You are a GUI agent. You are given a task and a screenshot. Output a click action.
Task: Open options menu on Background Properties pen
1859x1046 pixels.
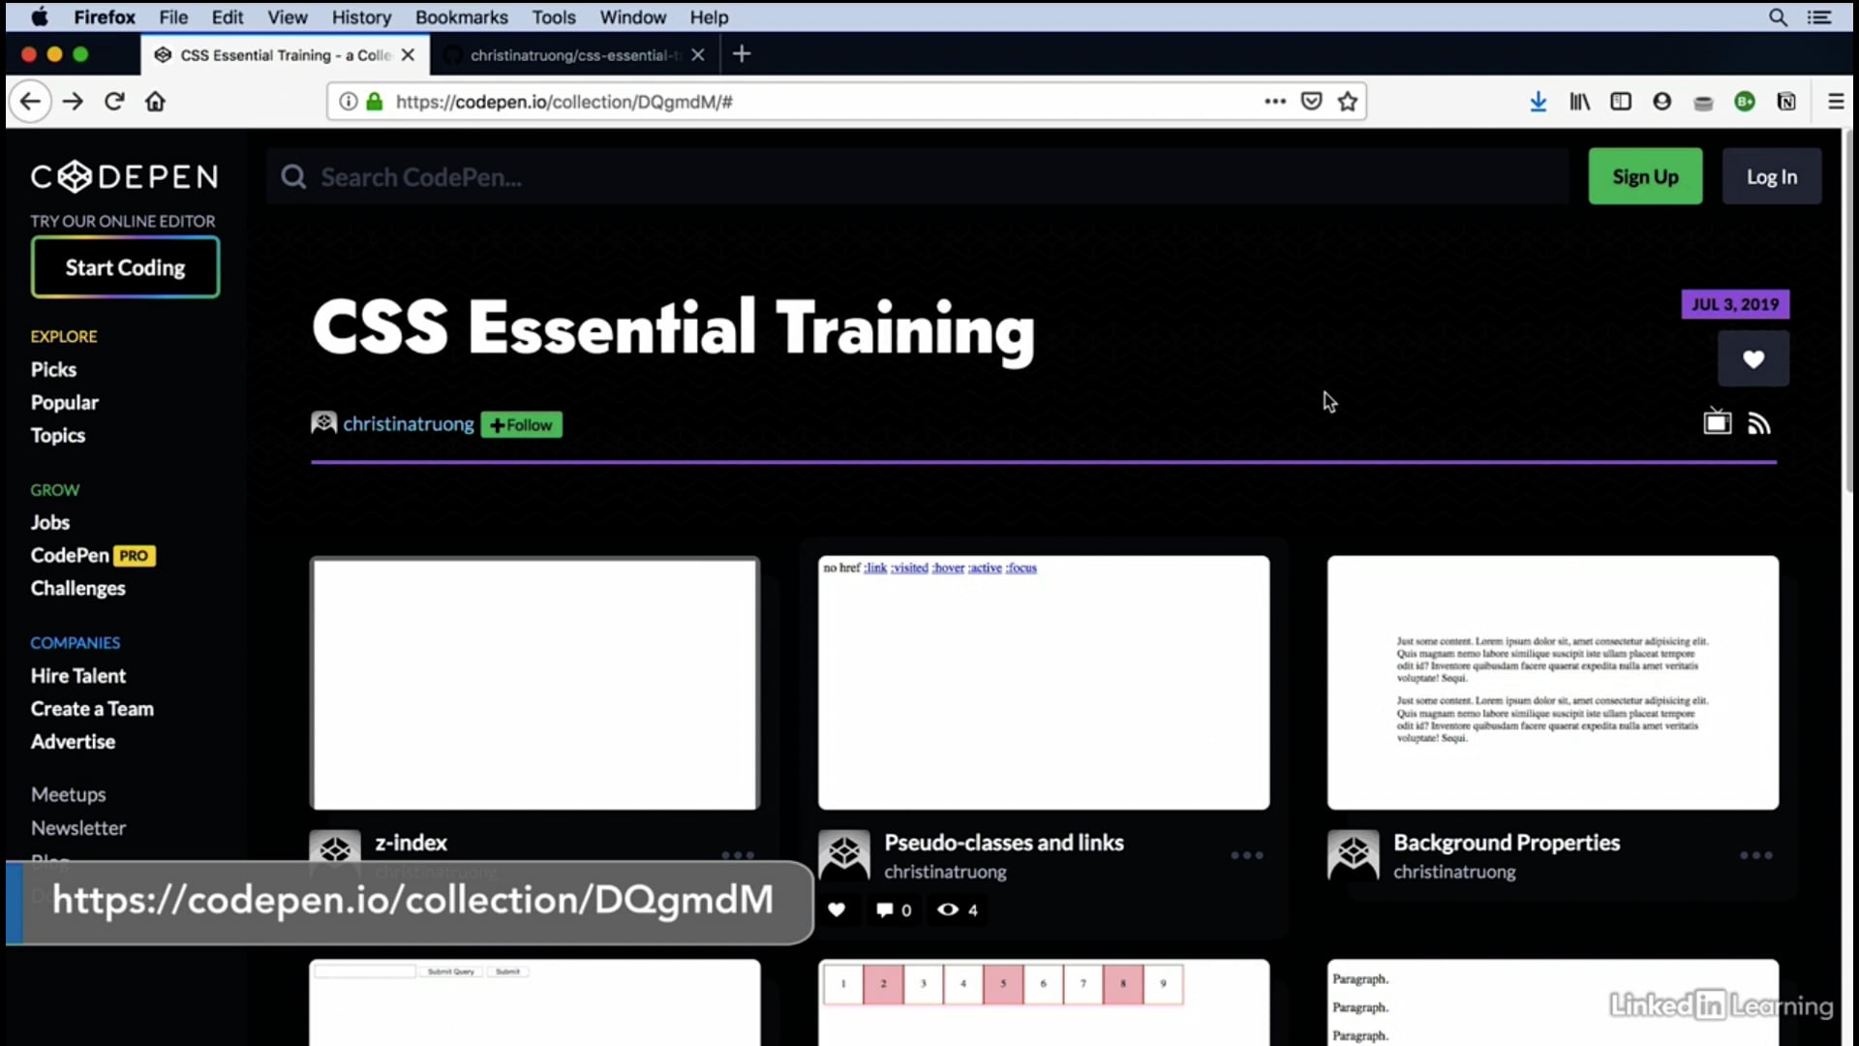pyautogui.click(x=1756, y=855)
